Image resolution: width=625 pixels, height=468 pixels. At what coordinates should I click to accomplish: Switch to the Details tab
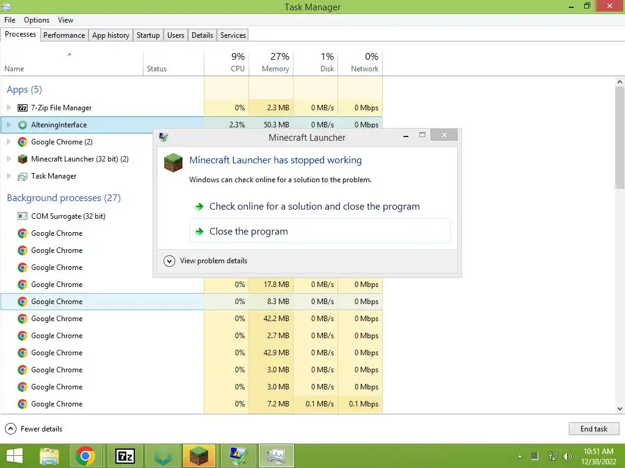point(202,35)
